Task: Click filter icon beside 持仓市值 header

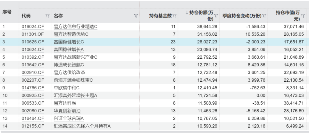Action: coord(303,16)
